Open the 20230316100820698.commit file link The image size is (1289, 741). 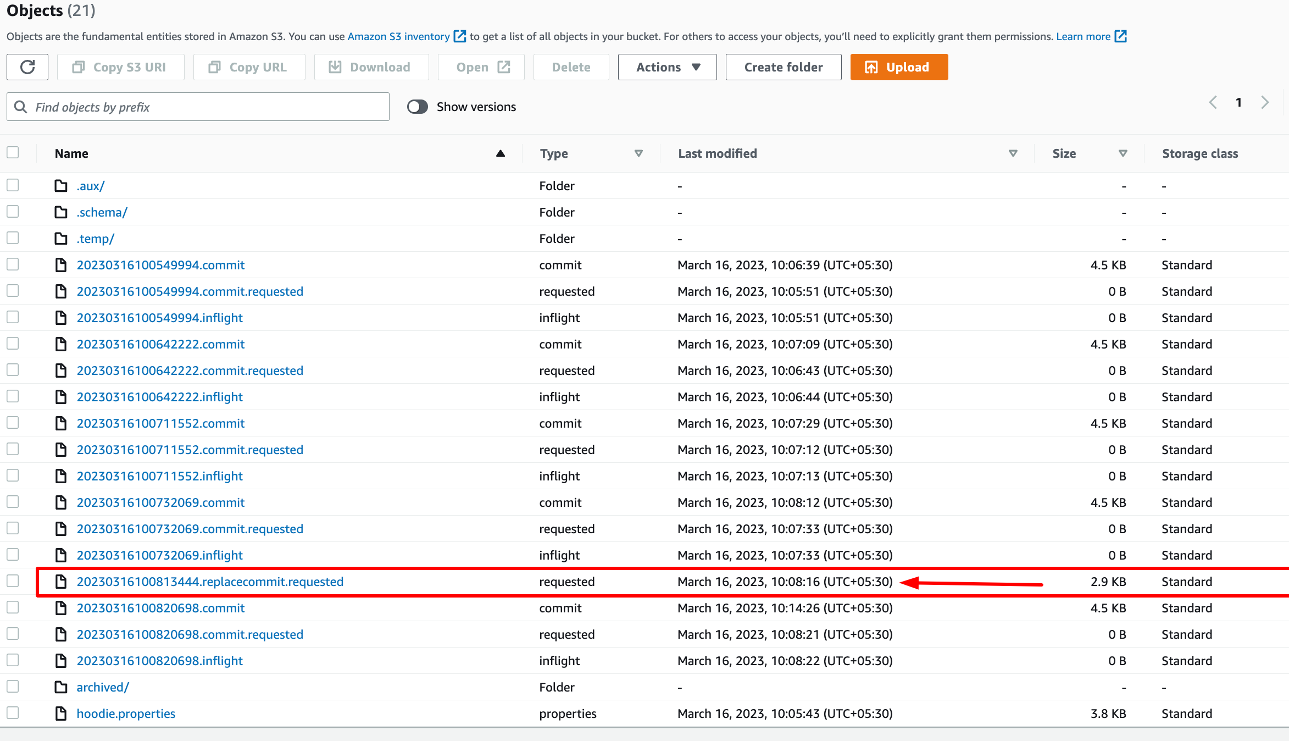[160, 608]
